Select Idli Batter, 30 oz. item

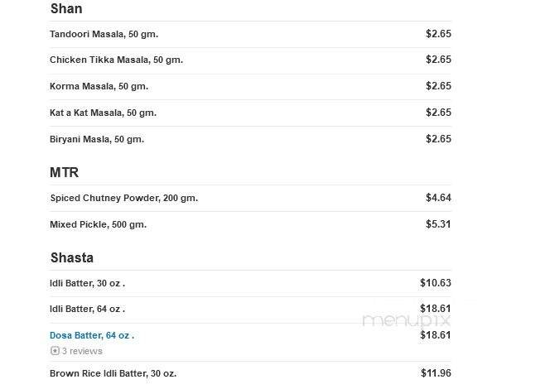coord(87,283)
